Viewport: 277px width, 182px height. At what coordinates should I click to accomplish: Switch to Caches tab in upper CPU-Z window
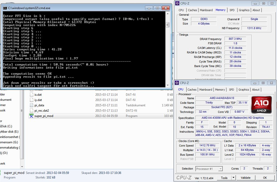coord(192,10)
